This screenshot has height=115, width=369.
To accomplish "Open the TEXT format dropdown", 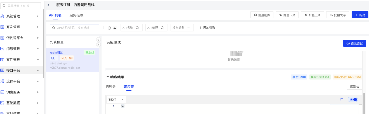I will (x=116, y=99).
